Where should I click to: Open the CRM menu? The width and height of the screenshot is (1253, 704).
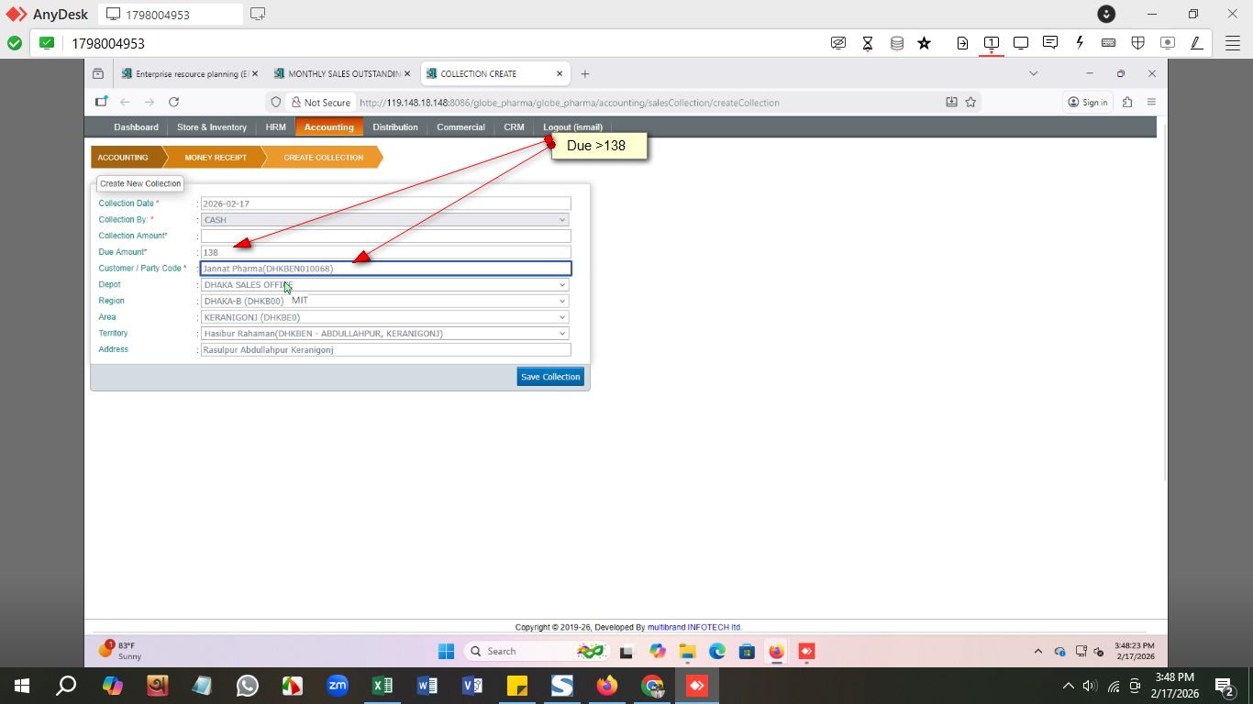[514, 127]
